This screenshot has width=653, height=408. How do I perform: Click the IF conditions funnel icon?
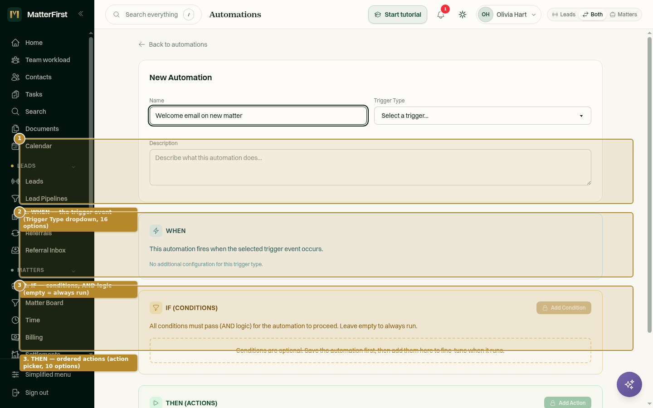pos(156,308)
